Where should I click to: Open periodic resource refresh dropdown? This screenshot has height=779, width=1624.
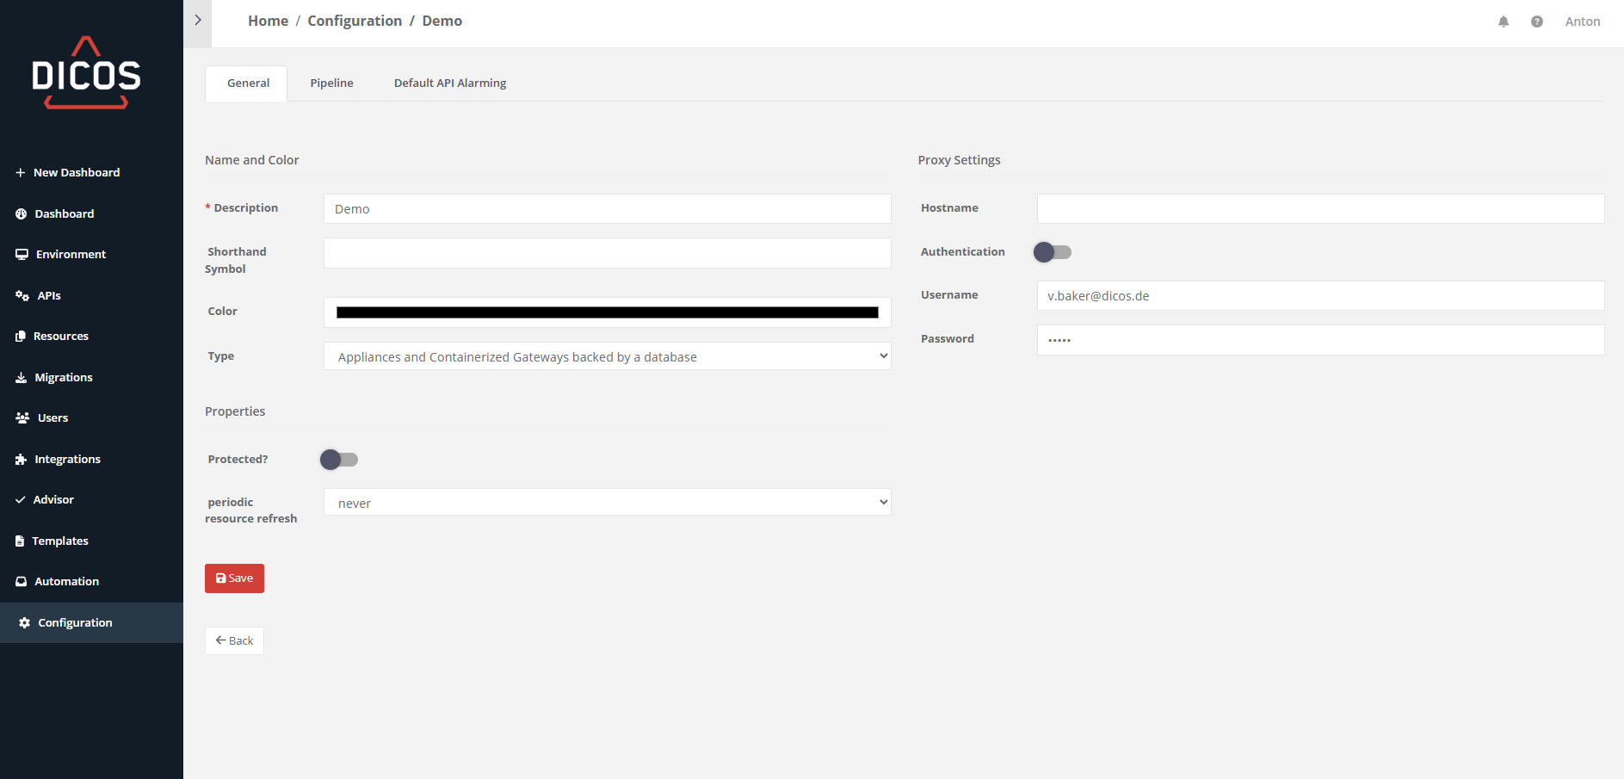point(607,503)
